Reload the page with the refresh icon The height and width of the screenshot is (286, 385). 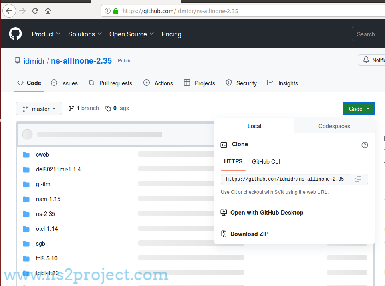click(x=35, y=11)
